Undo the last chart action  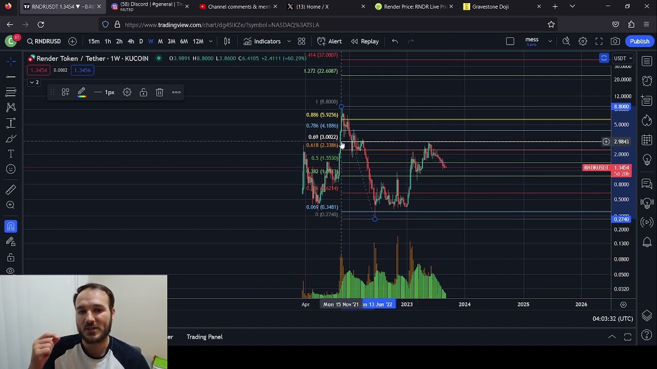(395, 41)
